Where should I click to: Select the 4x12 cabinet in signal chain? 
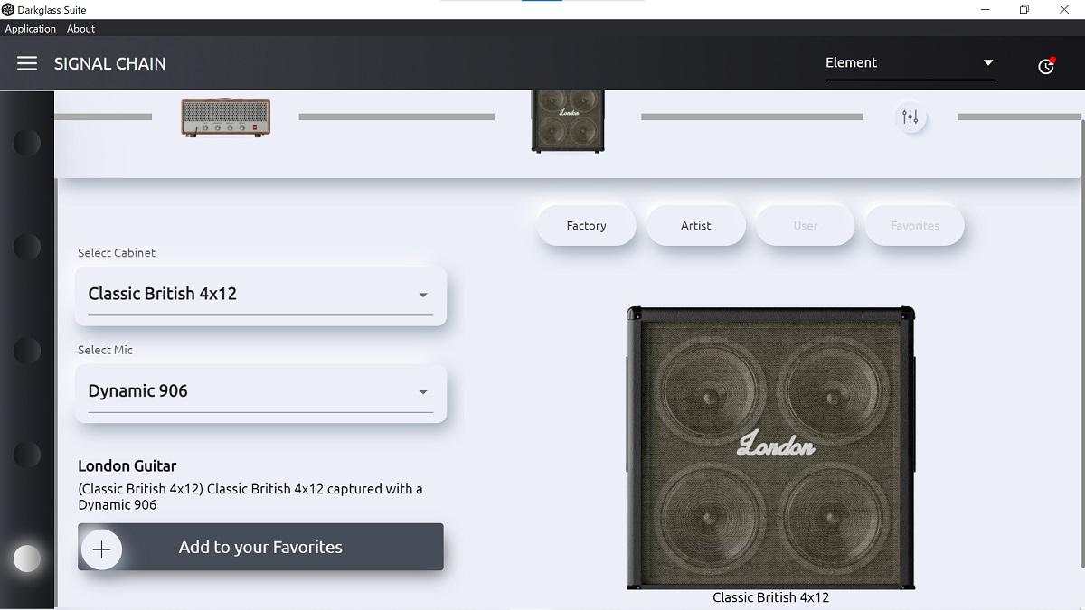point(568,120)
